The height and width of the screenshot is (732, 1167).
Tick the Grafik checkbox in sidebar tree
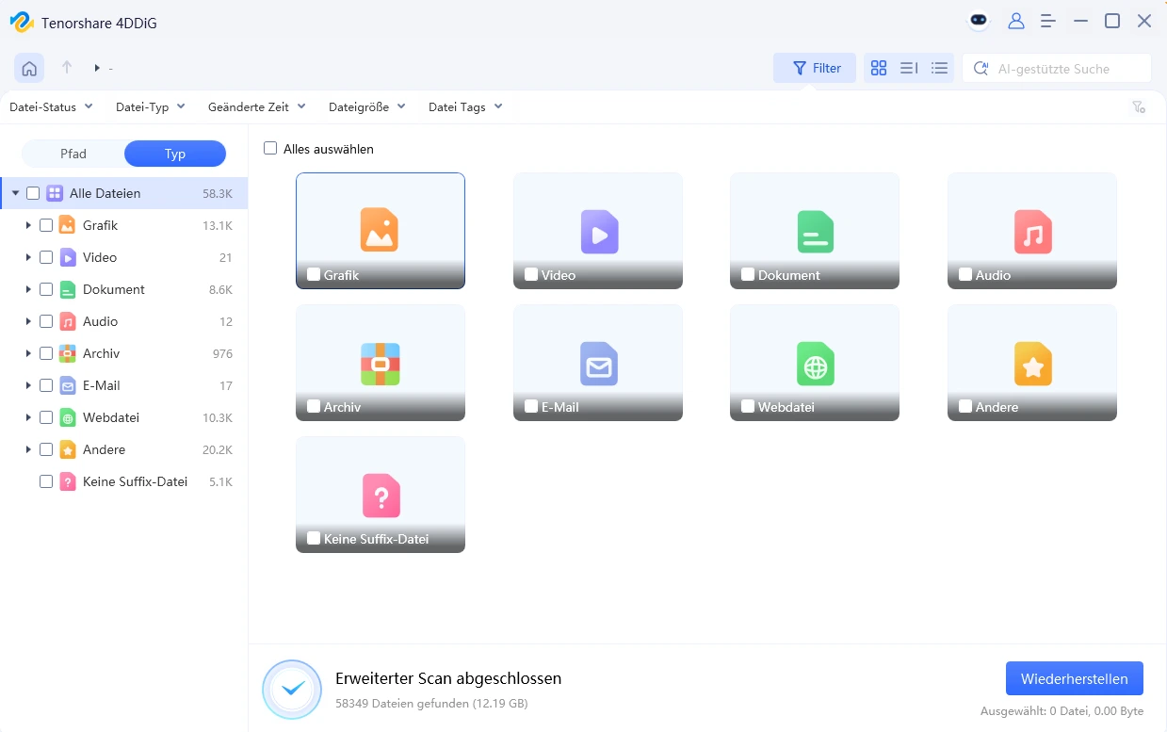point(46,225)
